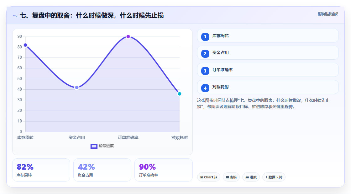Select the 订单准确率 peak point at 90
This screenshot has width=351, height=194.
click(128, 37)
